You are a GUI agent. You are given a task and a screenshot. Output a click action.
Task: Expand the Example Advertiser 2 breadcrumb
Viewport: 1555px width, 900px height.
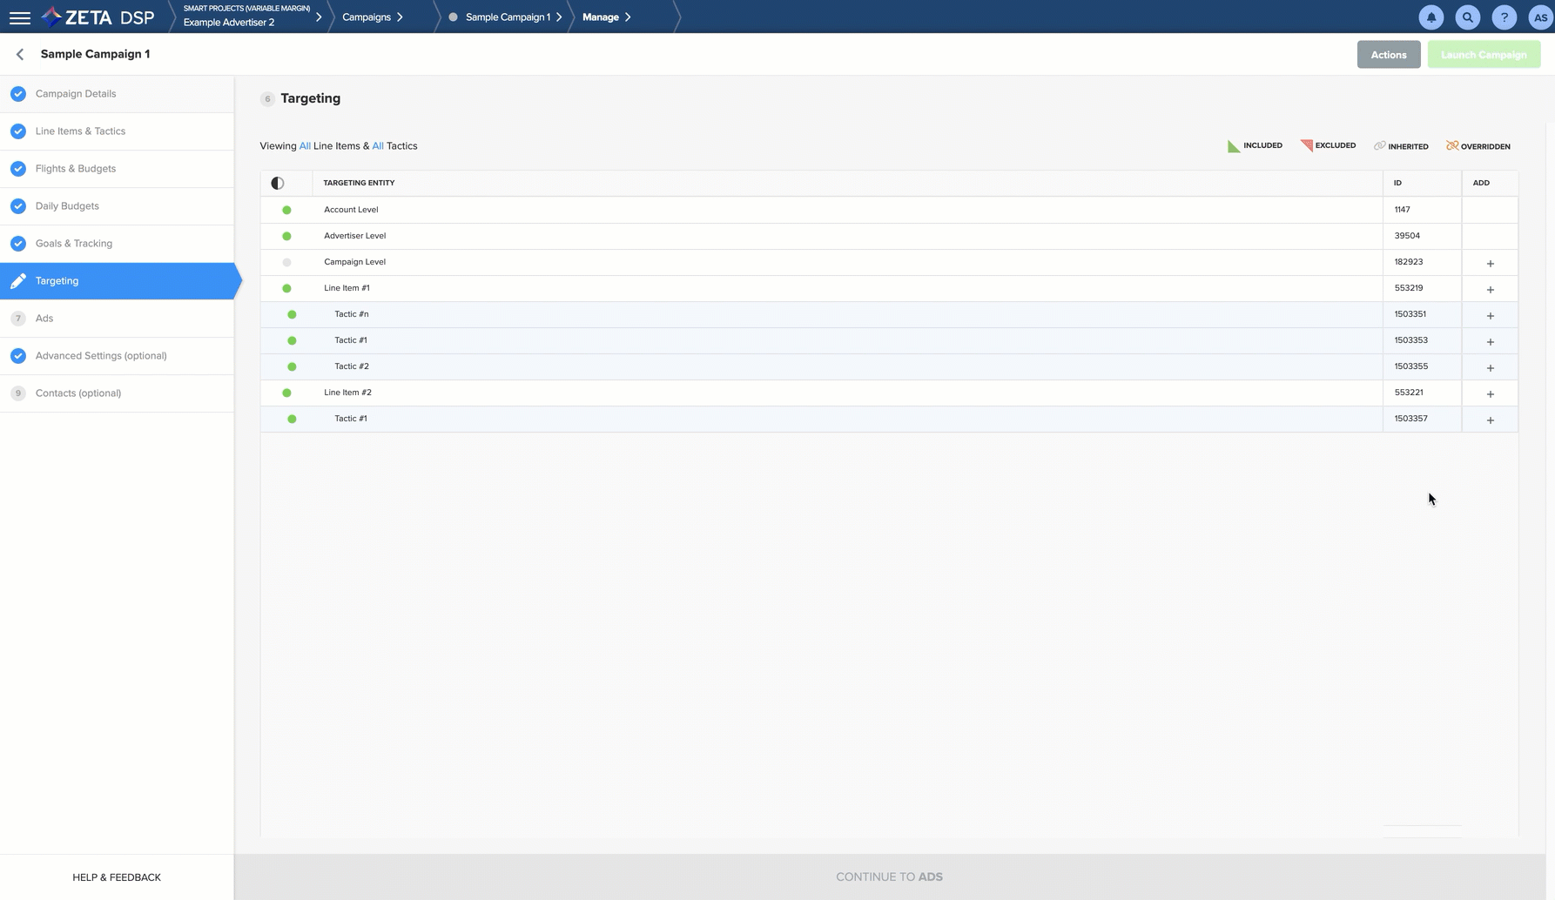(319, 17)
